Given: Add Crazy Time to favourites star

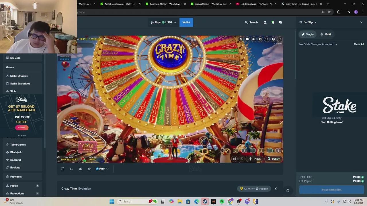Looking at the screenshot, I should [x=89, y=169].
